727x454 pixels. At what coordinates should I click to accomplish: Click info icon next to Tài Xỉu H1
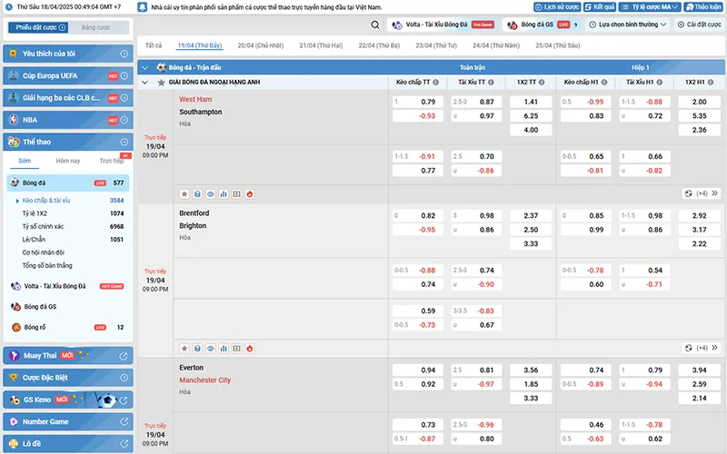tap(660, 82)
